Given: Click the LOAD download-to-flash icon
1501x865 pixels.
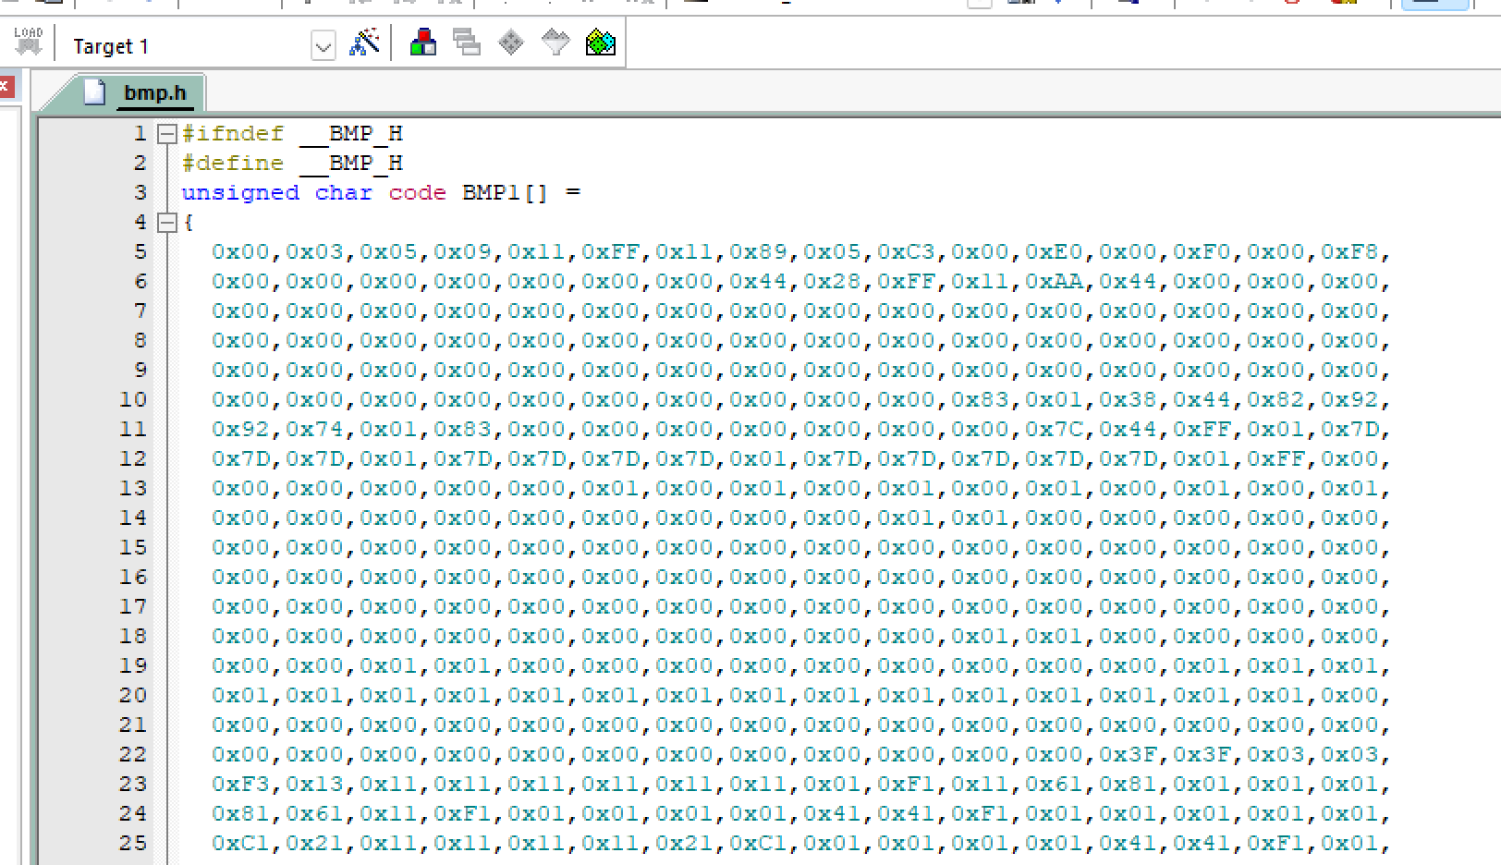Looking at the screenshot, I should (29, 43).
